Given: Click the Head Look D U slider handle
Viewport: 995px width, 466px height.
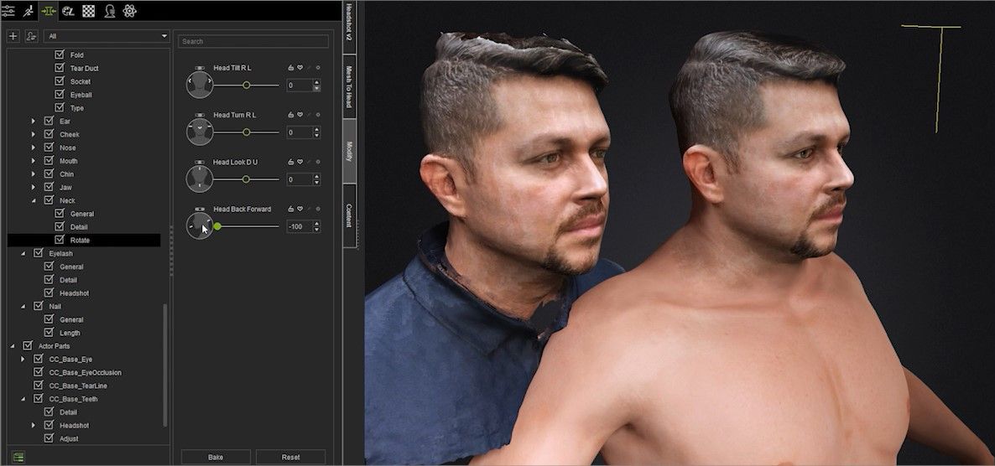Looking at the screenshot, I should point(247,179).
